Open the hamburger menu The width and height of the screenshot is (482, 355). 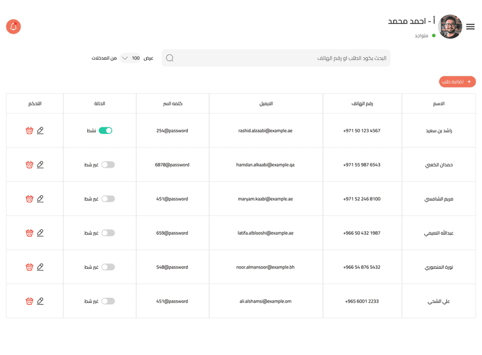470,27
